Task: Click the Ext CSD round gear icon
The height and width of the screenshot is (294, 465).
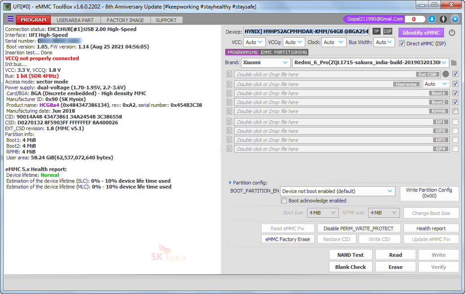Action: [x=445, y=74]
